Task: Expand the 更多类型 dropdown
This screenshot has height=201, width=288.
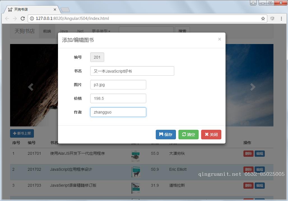Action: [101, 31]
